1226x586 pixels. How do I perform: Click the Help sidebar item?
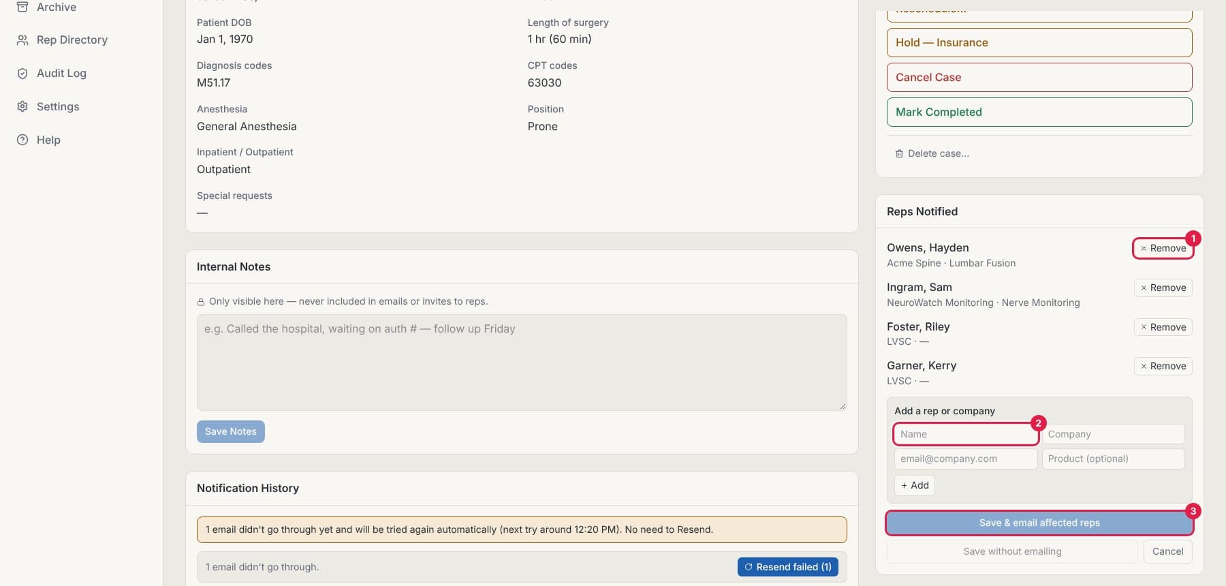point(48,140)
